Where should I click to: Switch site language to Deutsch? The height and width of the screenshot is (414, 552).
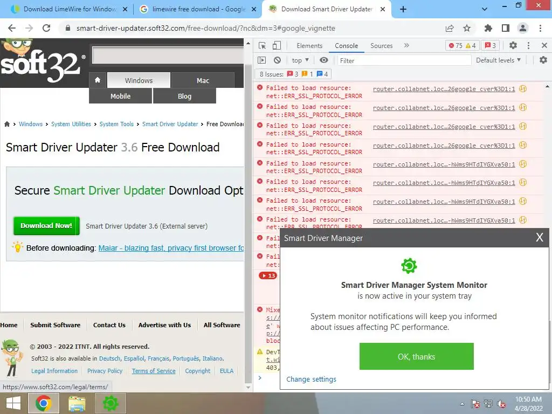109,358
